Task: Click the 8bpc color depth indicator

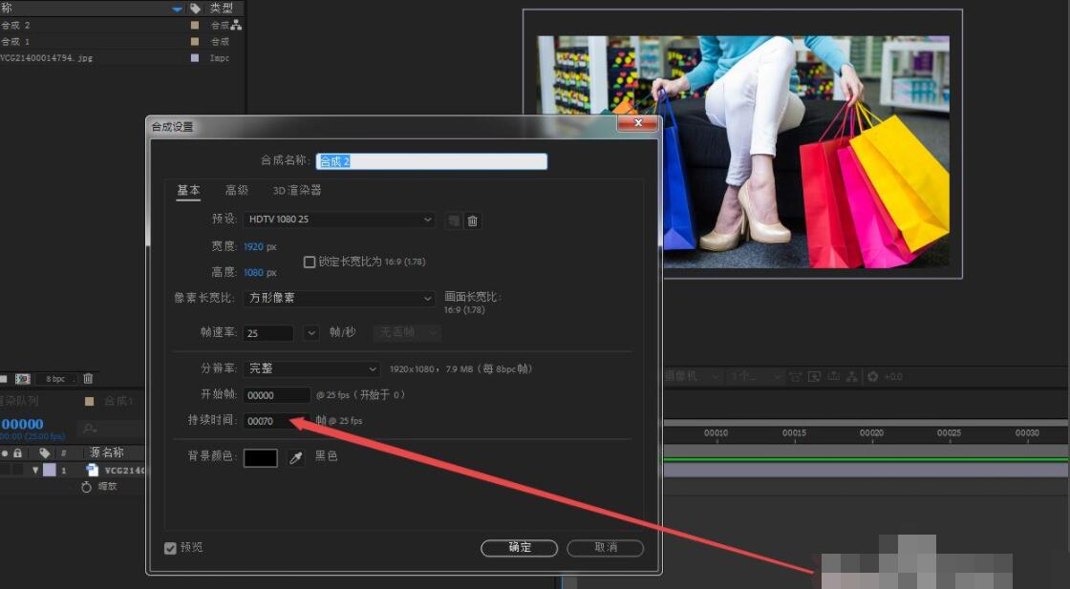Action: point(54,379)
